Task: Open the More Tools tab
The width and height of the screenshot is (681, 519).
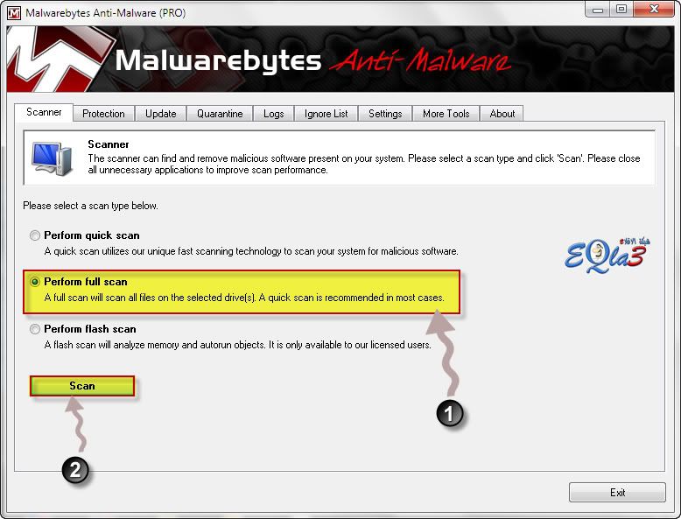Action: pyautogui.click(x=446, y=114)
